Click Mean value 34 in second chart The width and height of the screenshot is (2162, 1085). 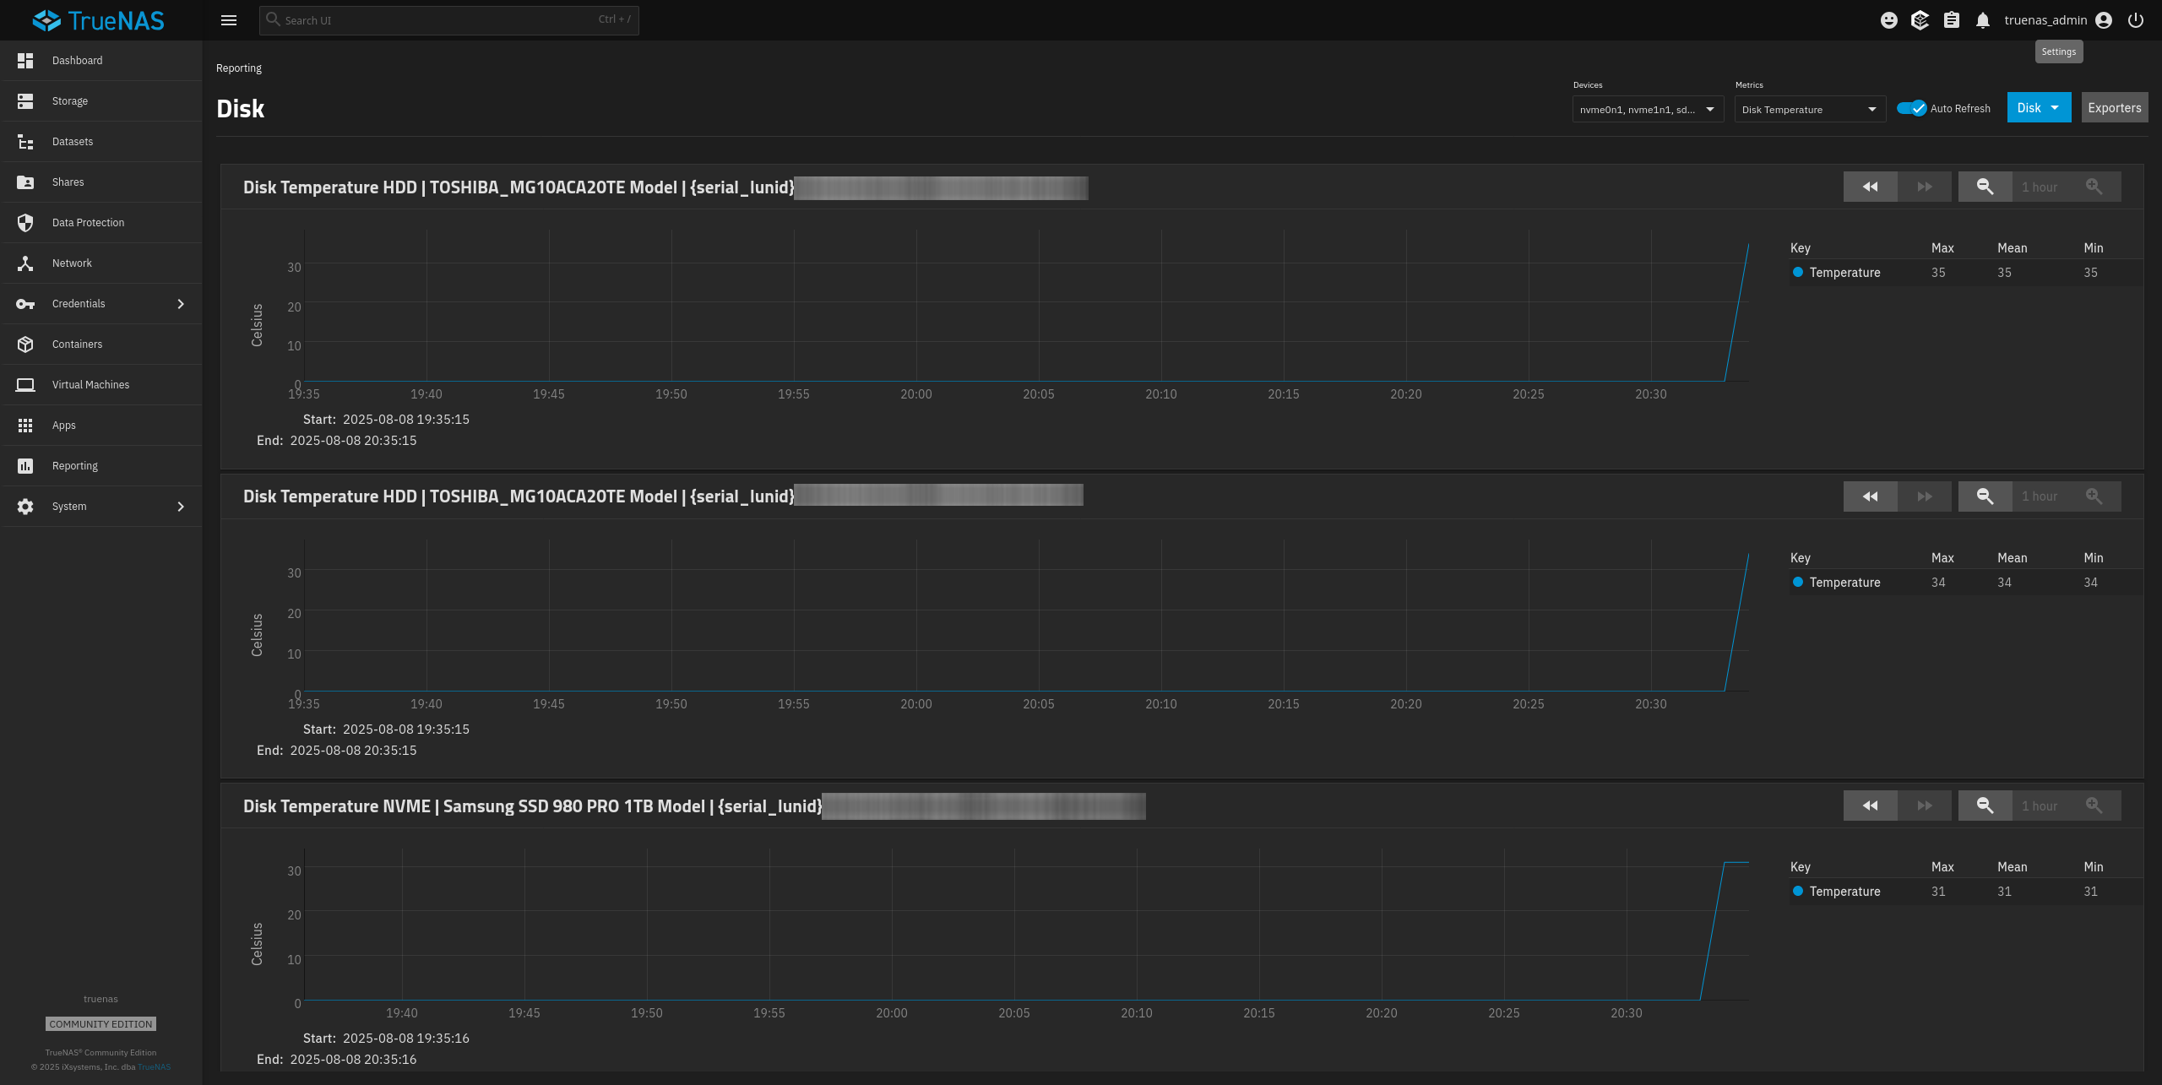2004,583
